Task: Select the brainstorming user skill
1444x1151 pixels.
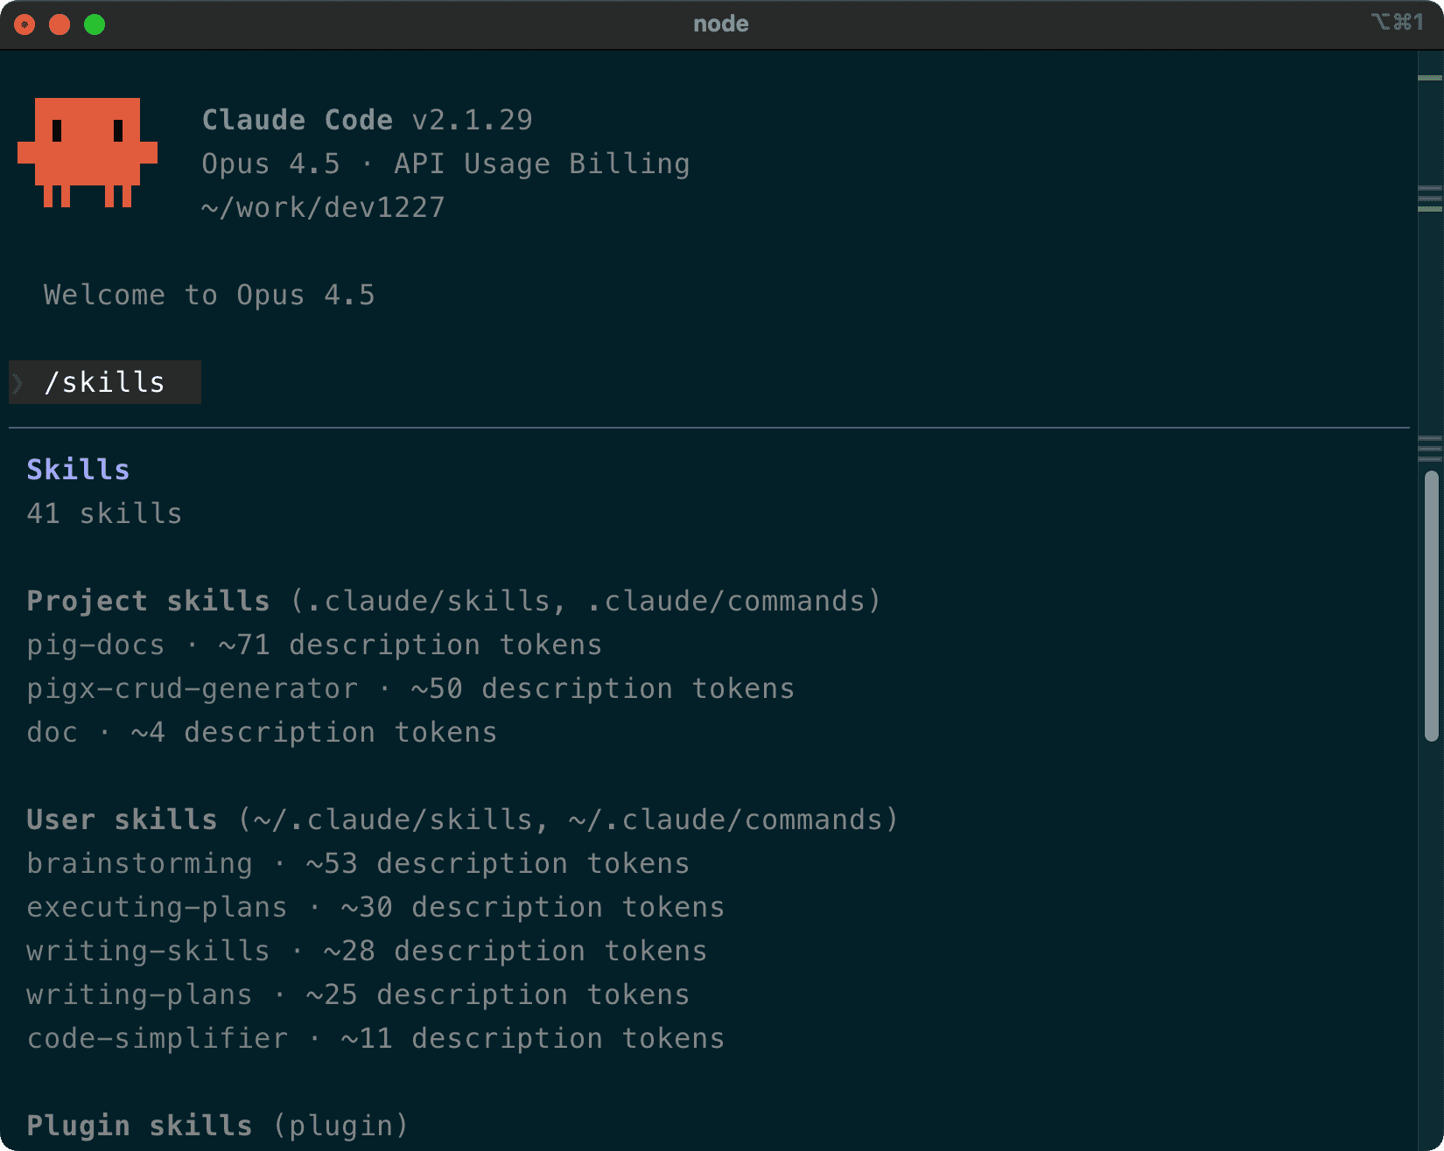Action: [140, 863]
